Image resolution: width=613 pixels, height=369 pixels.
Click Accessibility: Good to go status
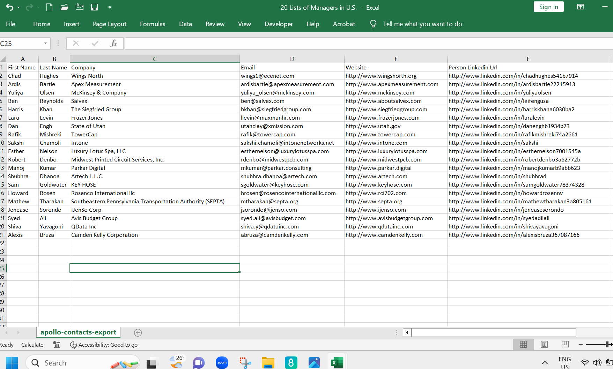click(x=104, y=345)
